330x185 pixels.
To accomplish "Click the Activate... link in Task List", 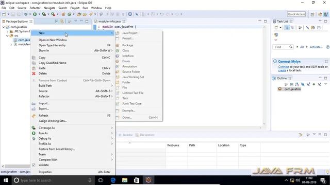I will (316, 47).
